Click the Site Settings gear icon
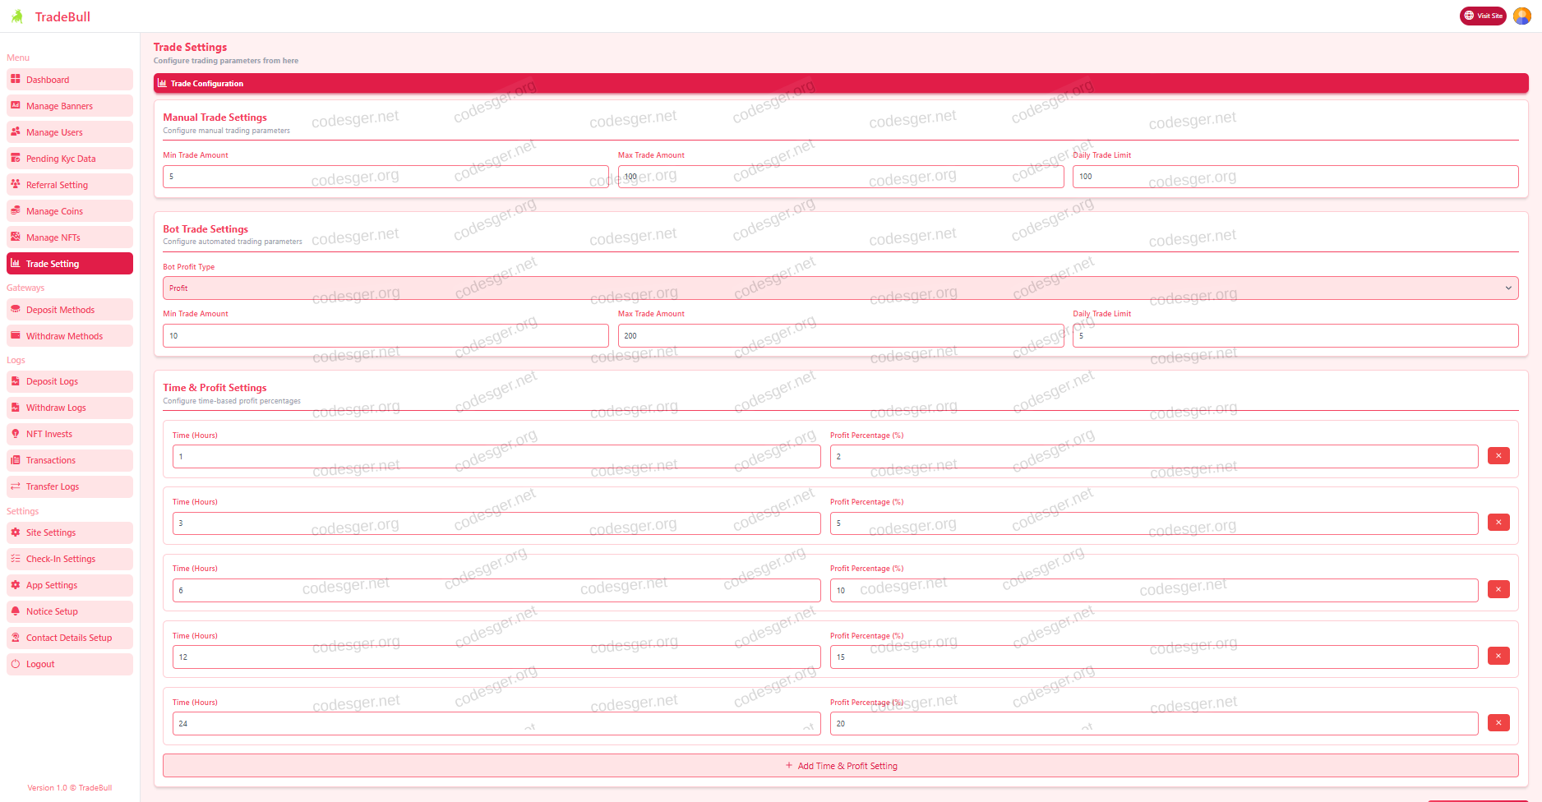The image size is (1542, 802). pos(16,532)
